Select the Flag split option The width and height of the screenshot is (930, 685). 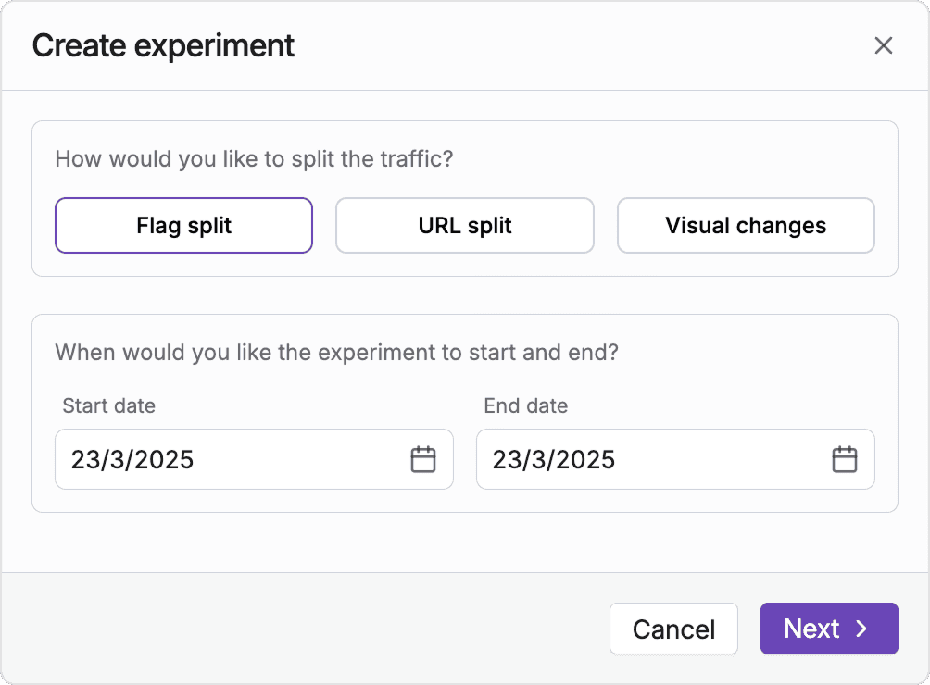point(183,225)
